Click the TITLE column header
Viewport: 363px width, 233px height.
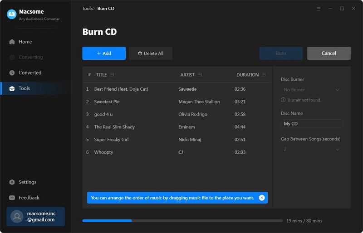pos(101,75)
